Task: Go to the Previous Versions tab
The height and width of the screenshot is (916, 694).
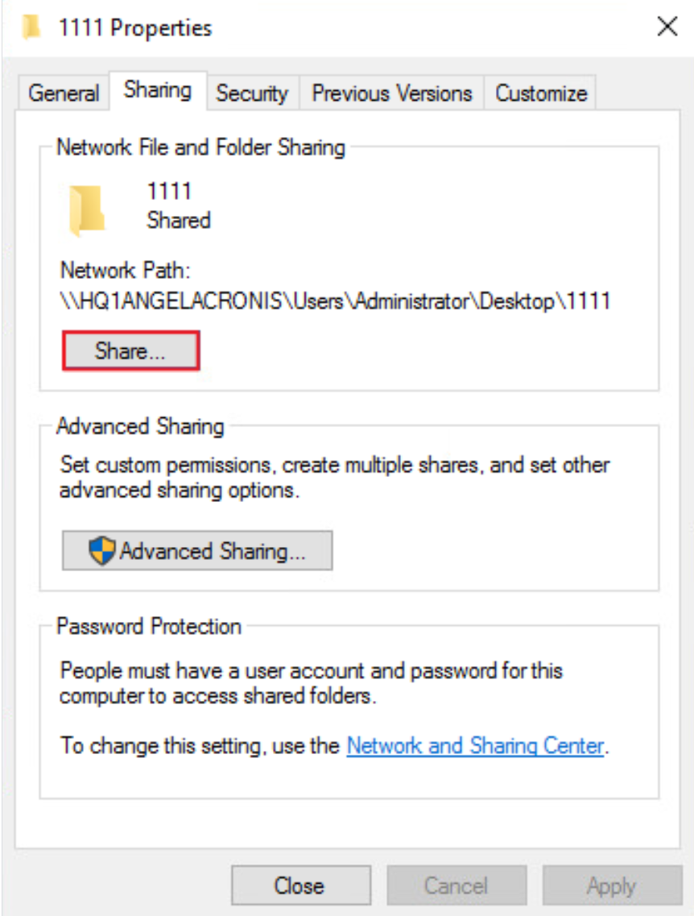Action: [x=392, y=93]
